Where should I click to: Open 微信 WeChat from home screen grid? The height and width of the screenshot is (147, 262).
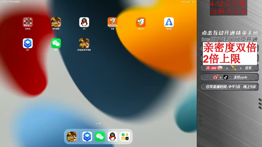56,43
